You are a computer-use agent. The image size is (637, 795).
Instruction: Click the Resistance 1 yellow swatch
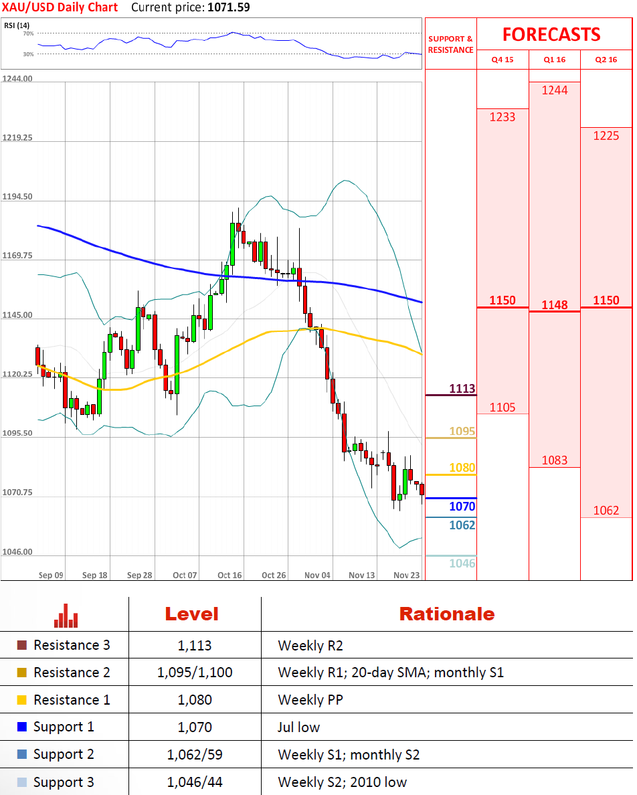coord(22,700)
